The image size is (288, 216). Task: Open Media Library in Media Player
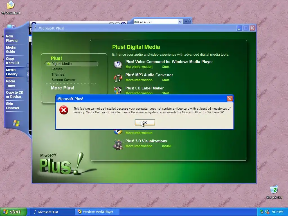(x=12, y=72)
